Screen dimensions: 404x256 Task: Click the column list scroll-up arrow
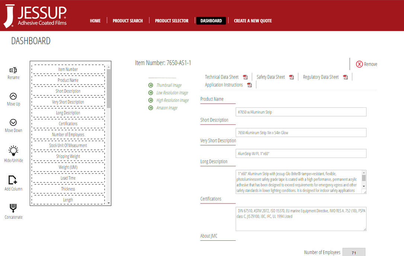(109, 67)
